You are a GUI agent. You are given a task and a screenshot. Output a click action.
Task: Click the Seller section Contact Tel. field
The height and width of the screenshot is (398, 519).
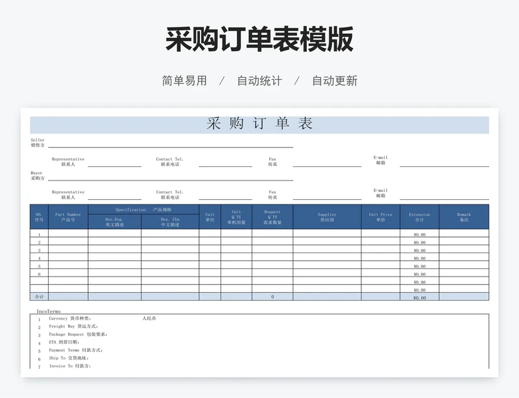click(x=225, y=163)
